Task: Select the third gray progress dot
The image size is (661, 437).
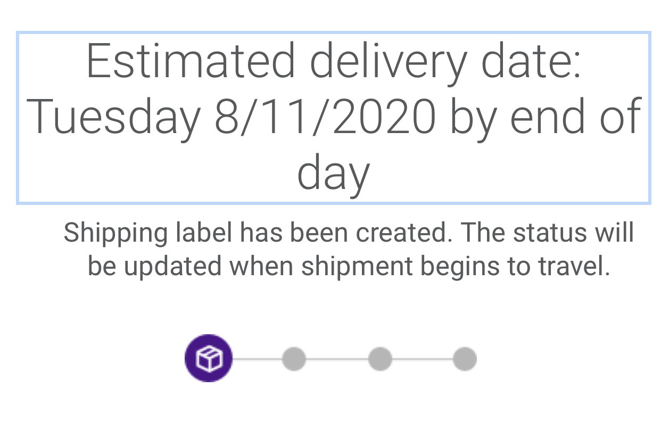Action: (380, 359)
